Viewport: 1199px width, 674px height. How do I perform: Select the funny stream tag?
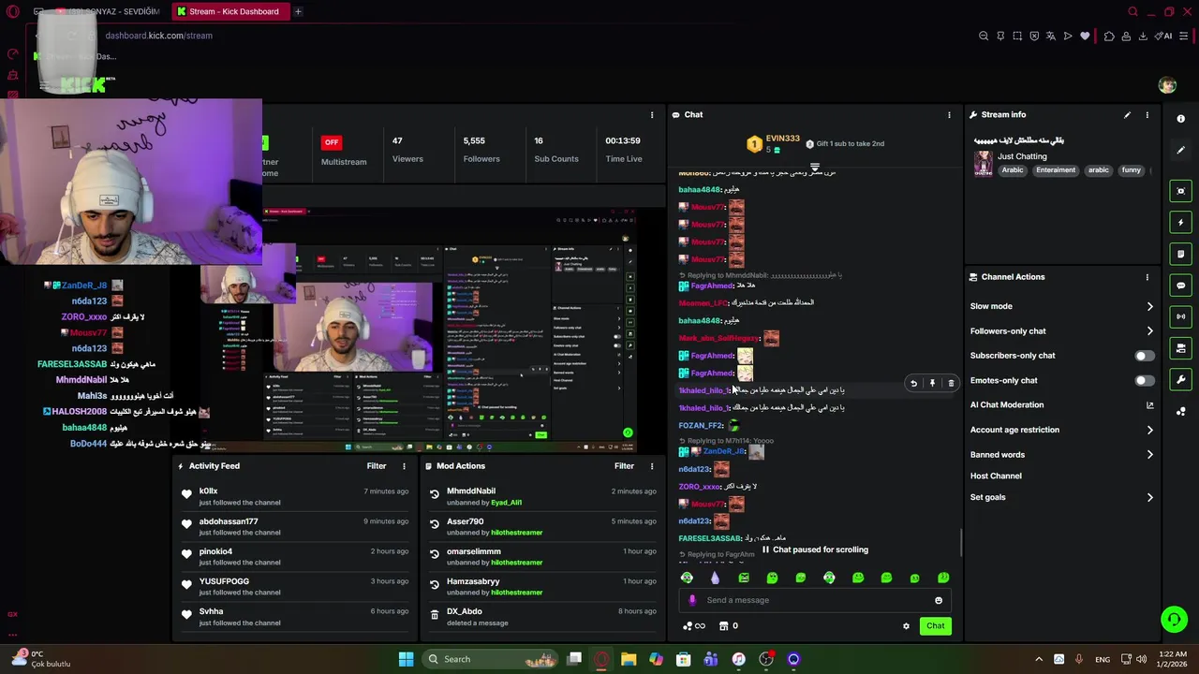tap(1132, 170)
